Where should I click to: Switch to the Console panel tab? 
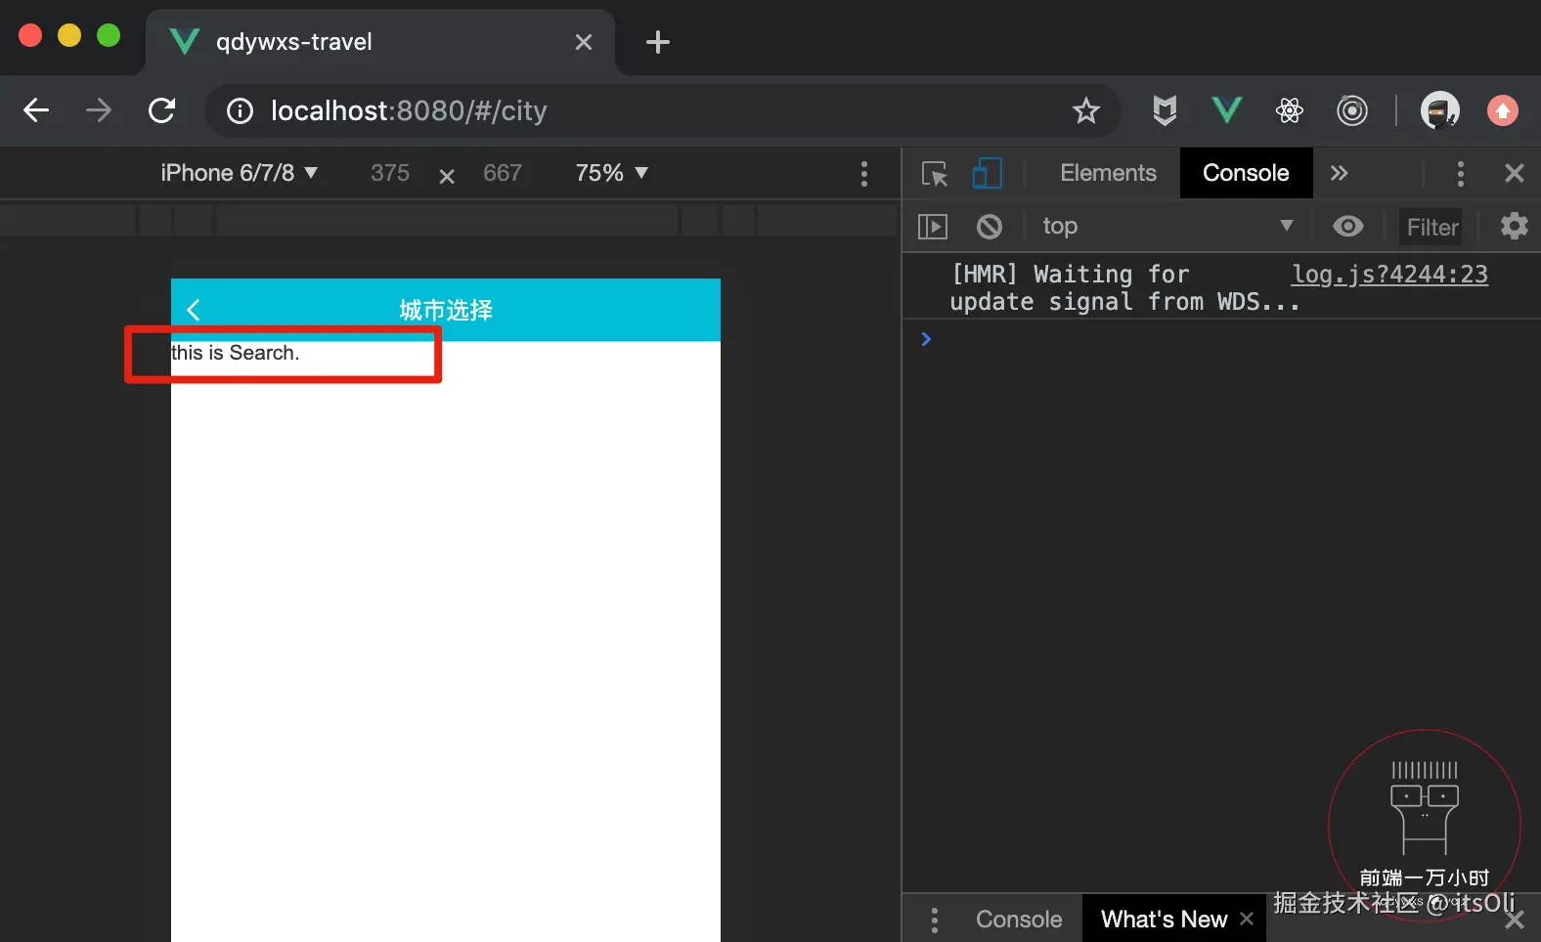click(x=1246, y=173)
